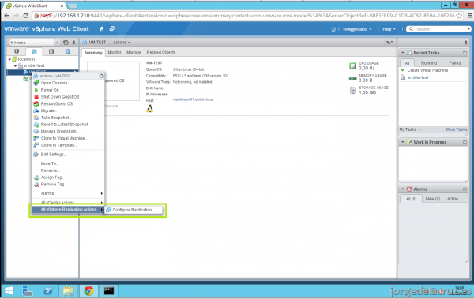Expand the Alarms submenu in the context menu

tap(68, 193)
